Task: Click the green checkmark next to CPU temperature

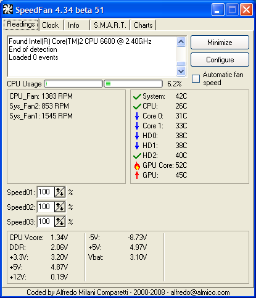Action: [x=137, y=106]
